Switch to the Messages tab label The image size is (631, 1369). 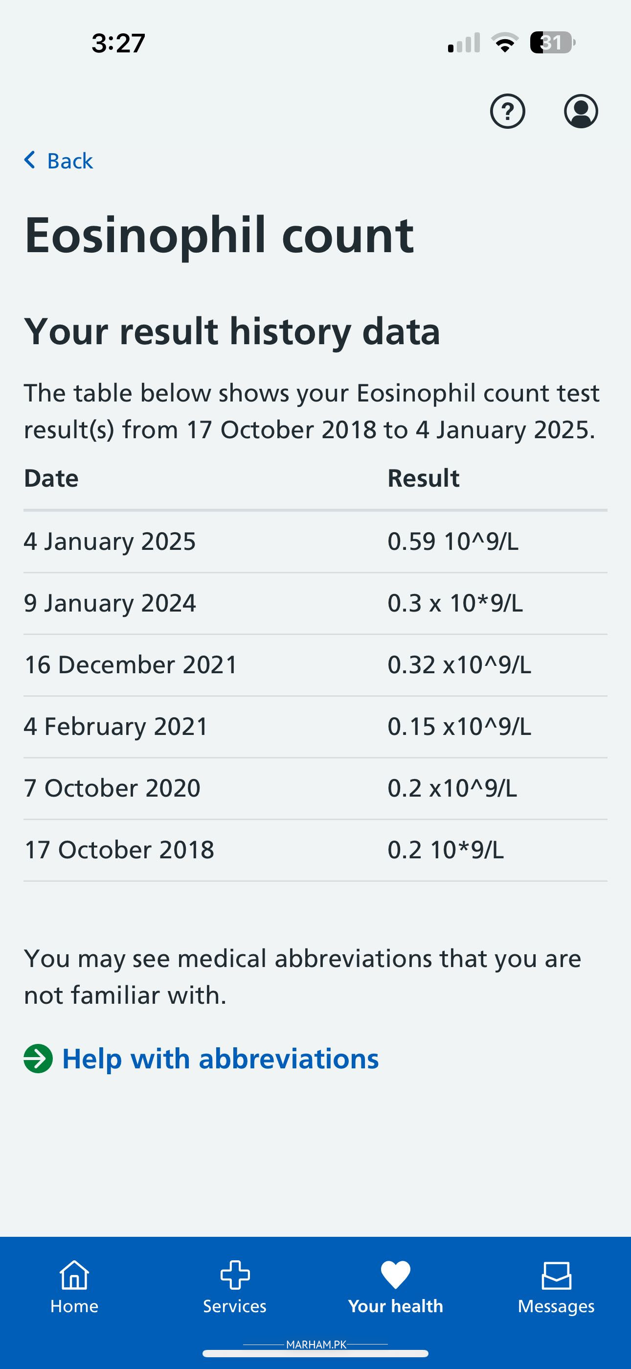click(556, 1306)
